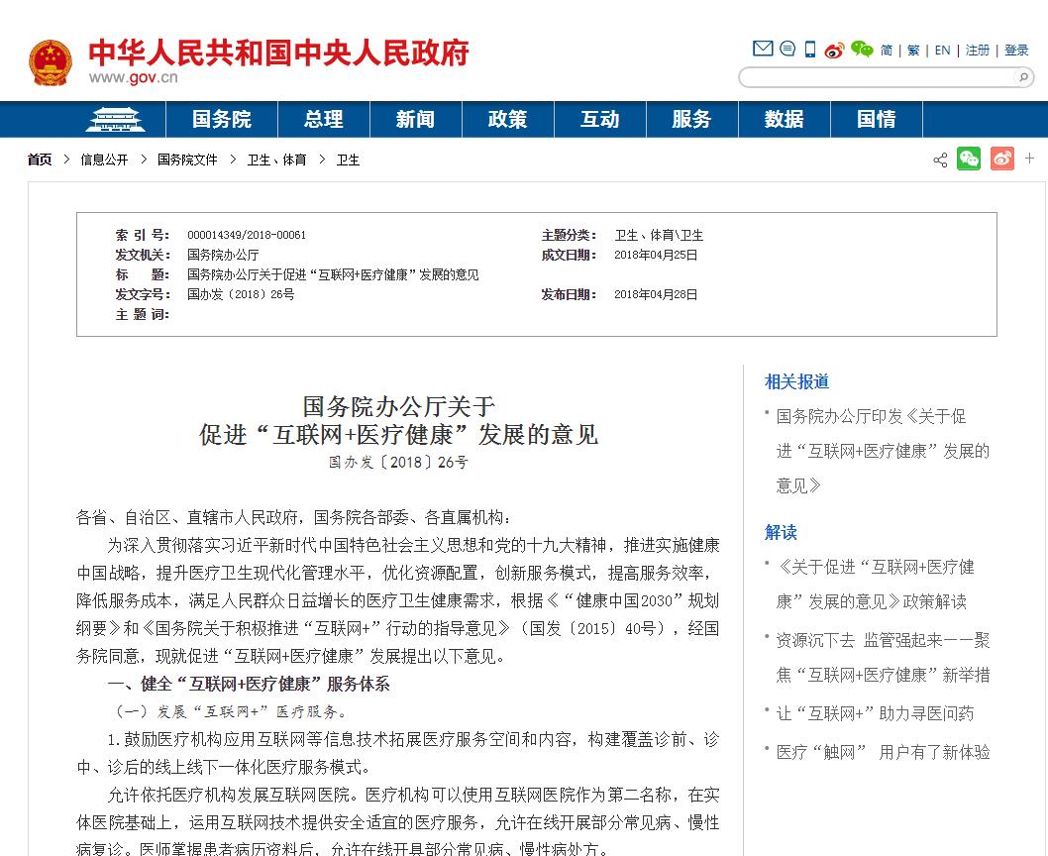Share page via red Weibo share button
This screenshot has height=856, width=1048.
pyautogui.click(x=1001, y=159)
